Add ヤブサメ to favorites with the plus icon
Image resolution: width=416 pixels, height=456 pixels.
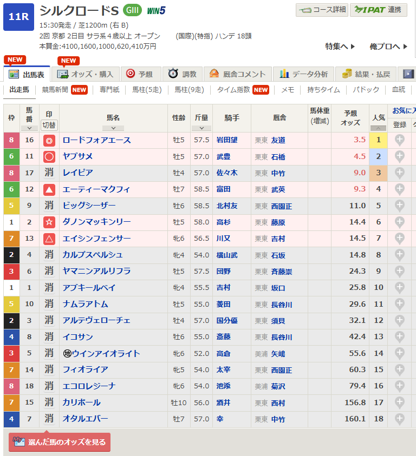[x=399, y=156]
